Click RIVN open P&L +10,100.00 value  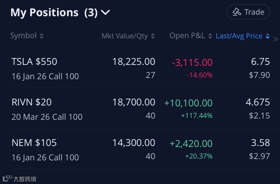[x=188, y=103]
